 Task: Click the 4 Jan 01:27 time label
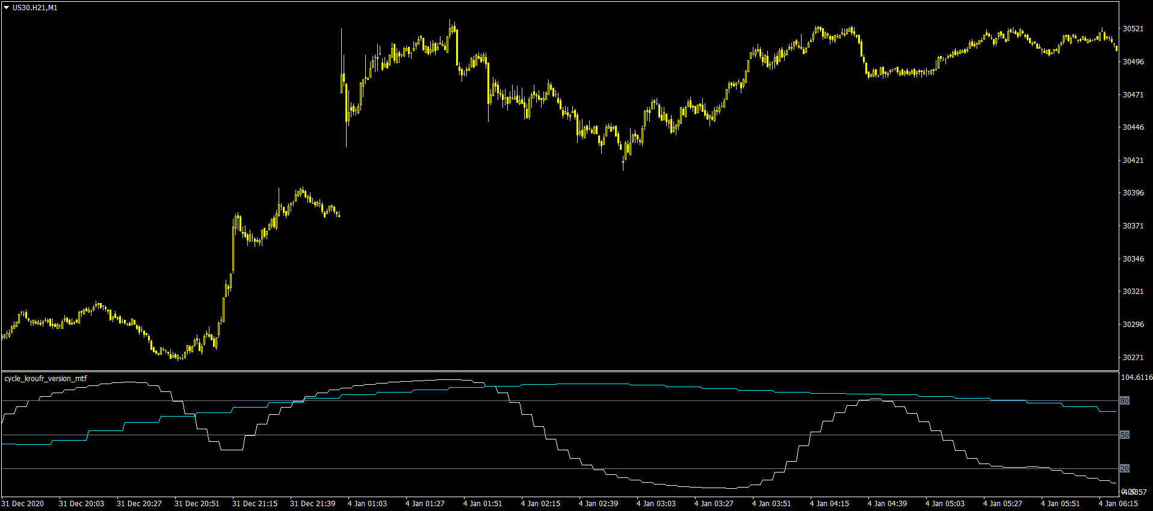[425, 504]
